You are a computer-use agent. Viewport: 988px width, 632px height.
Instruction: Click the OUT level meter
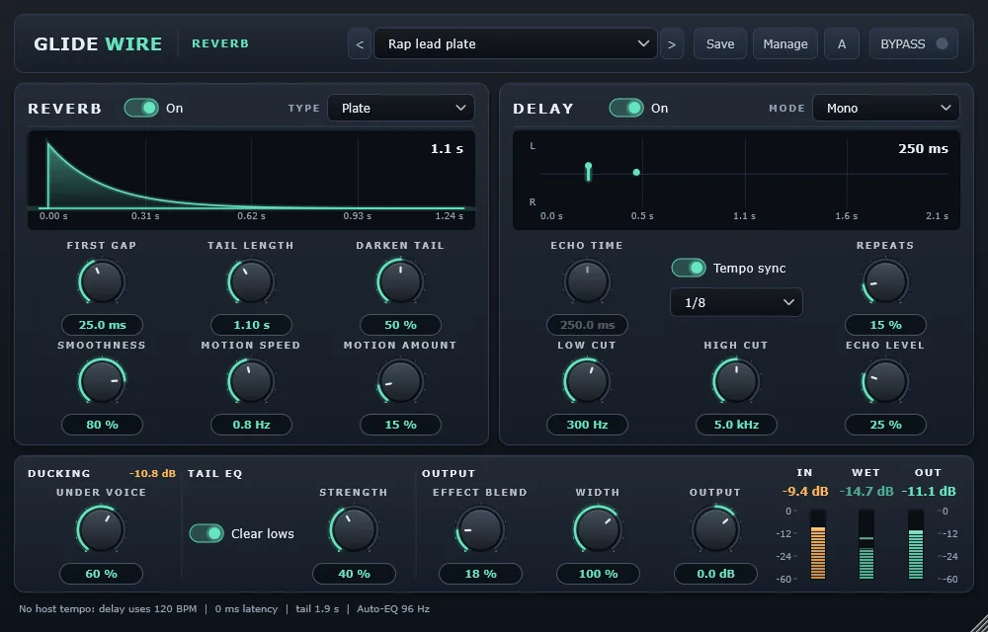coord(916,544)
